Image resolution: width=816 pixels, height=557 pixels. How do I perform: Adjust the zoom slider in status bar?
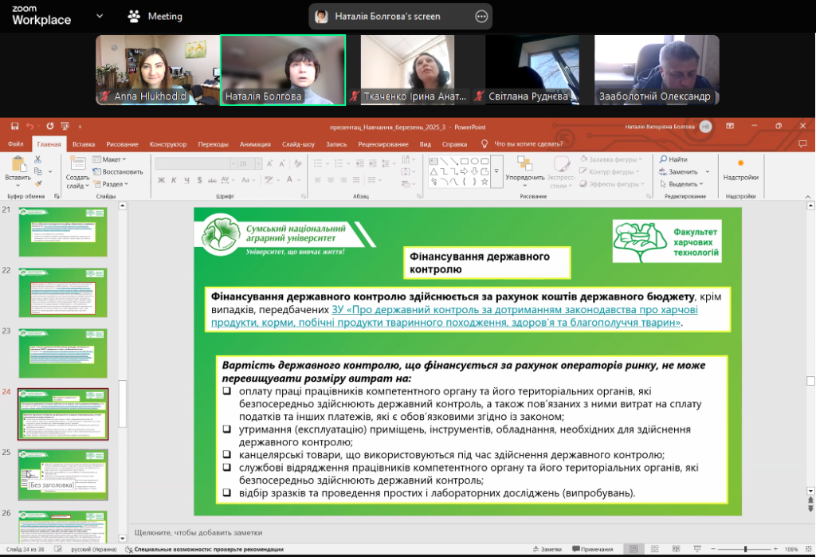(745, 549)
